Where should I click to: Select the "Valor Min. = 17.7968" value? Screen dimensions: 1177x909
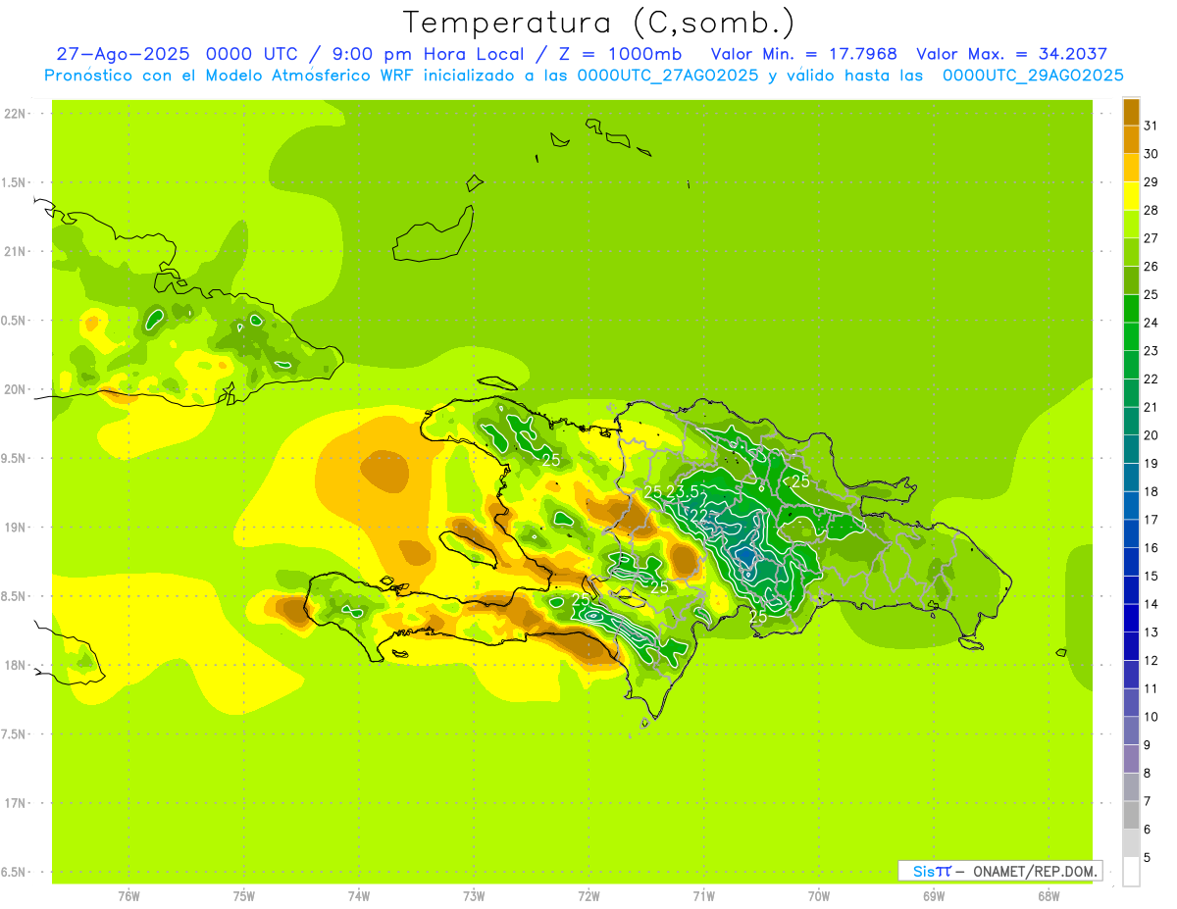pyautogui.click(x=803, y=54)
